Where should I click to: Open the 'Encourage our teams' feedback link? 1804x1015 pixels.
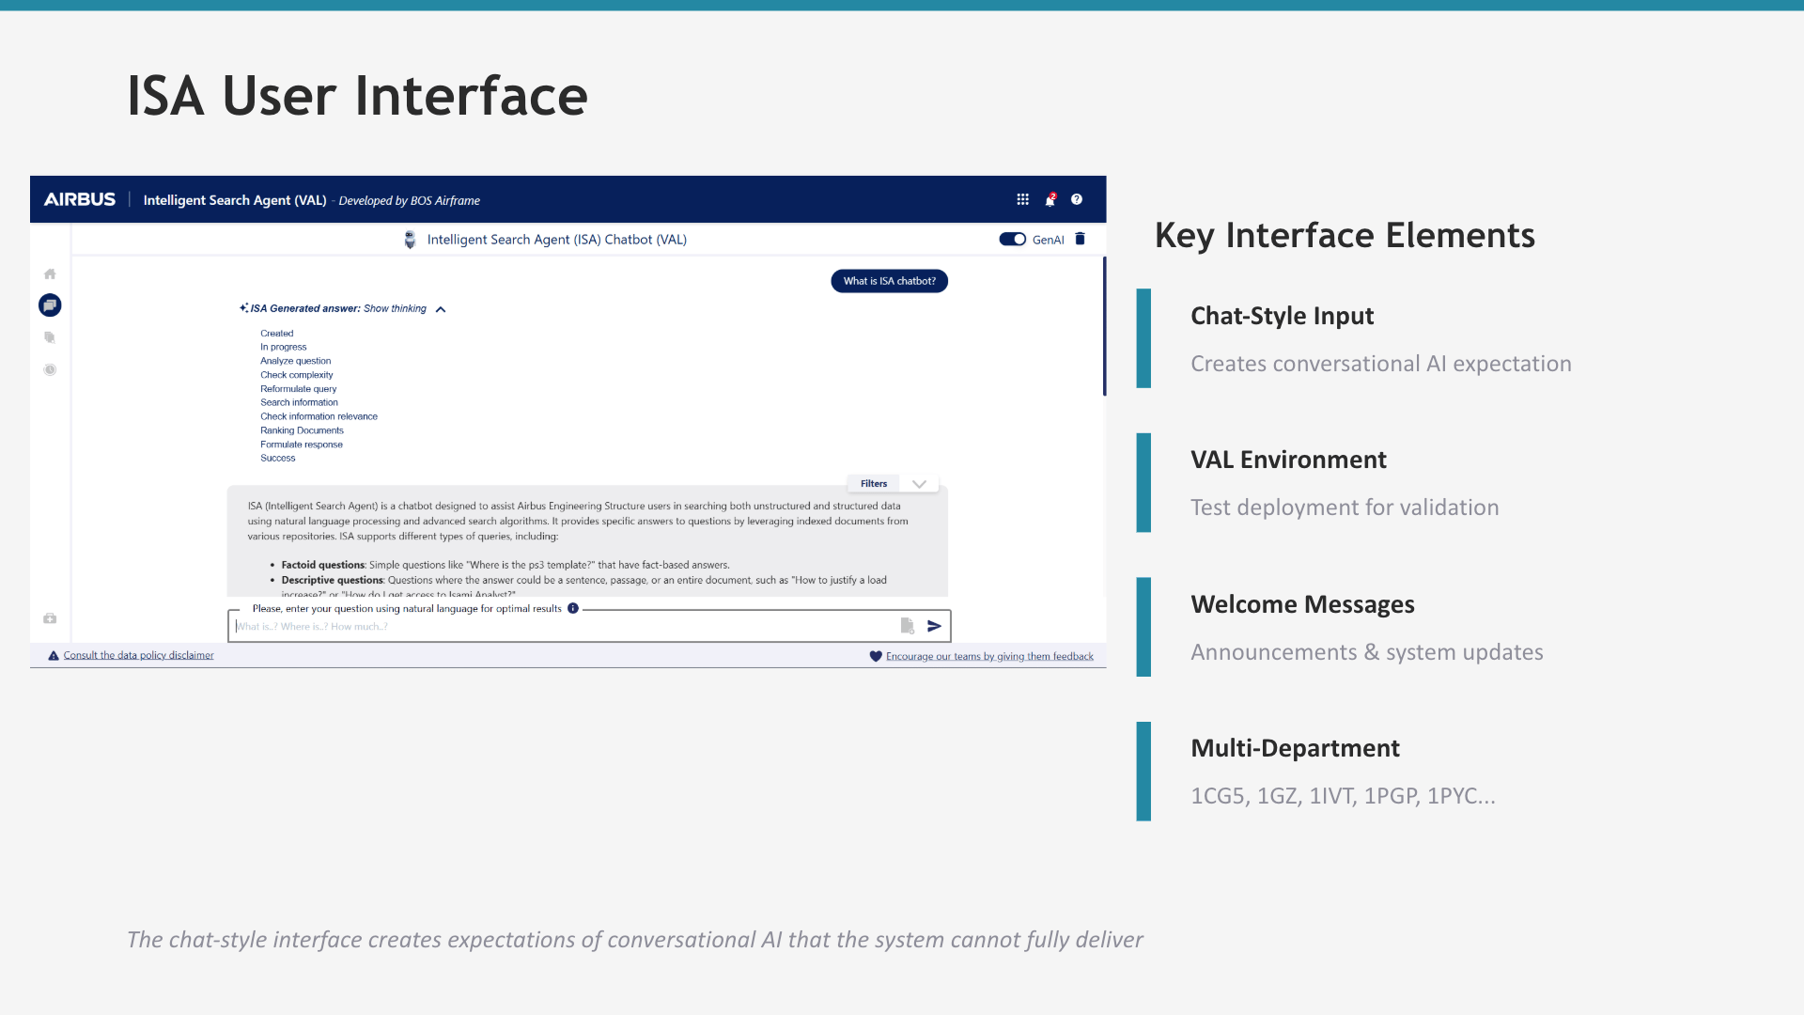[x=989, y=657]
